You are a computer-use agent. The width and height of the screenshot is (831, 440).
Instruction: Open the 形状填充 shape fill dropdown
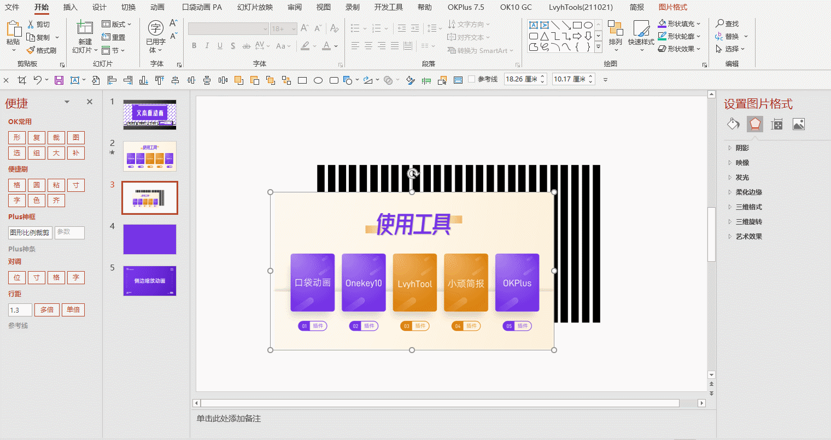tap(699, 24)
